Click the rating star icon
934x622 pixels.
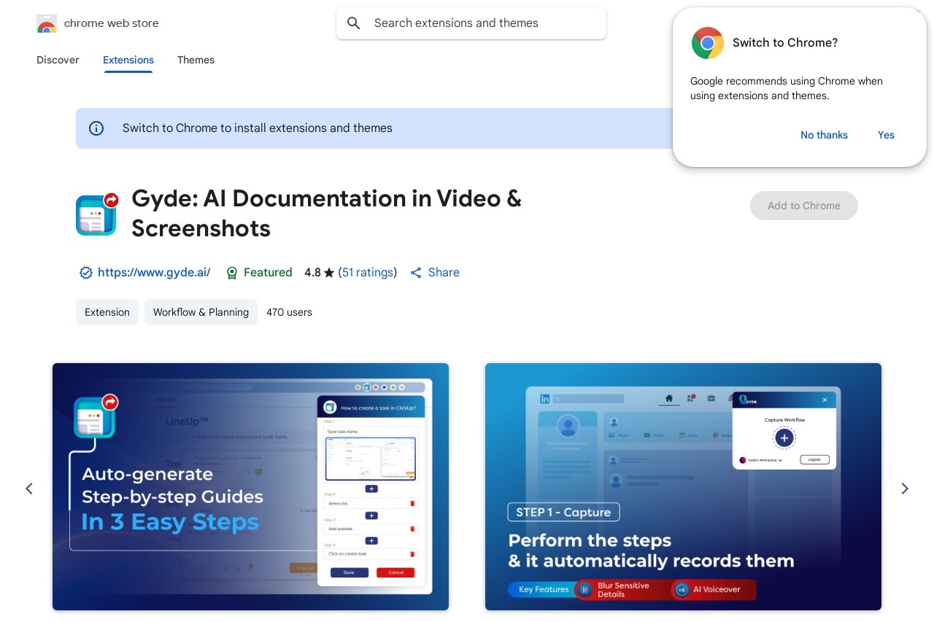click(329, 273)
